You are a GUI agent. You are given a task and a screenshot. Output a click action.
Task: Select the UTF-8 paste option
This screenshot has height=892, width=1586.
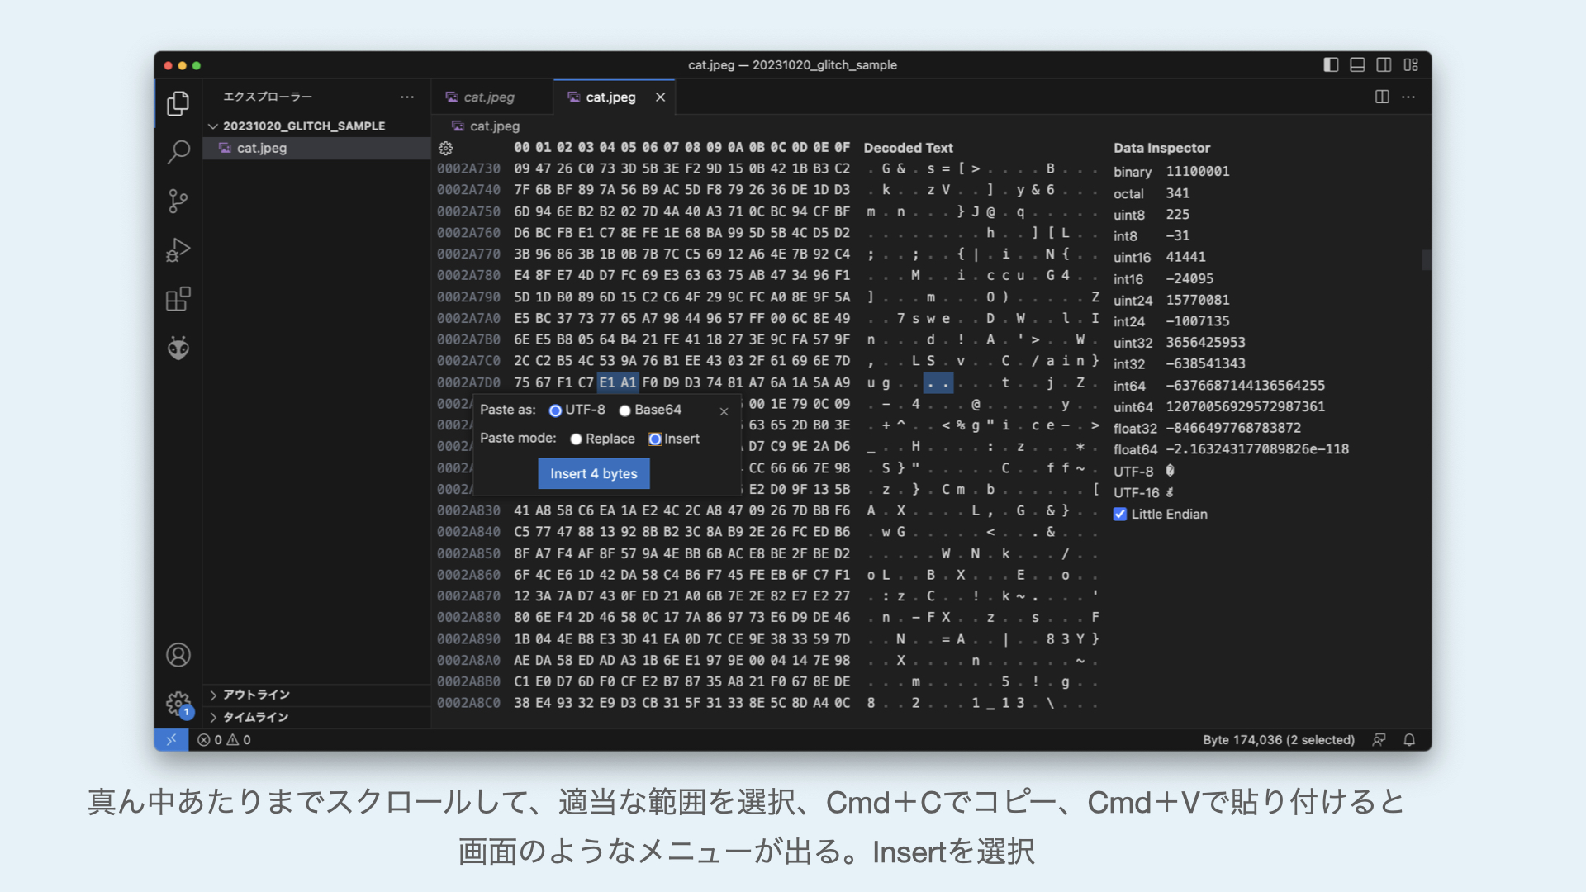(556, 410)
